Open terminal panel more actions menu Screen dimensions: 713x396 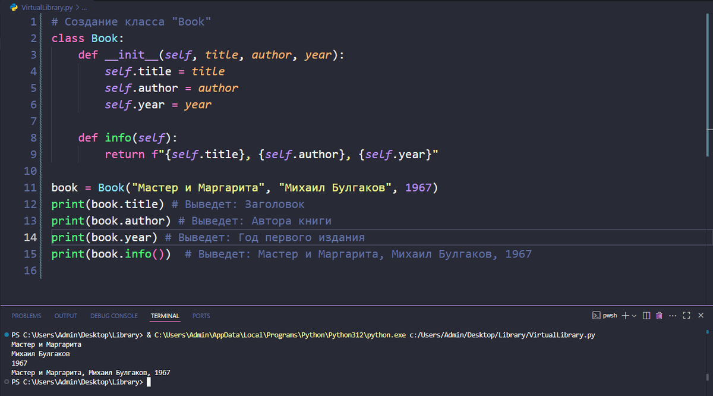tap(673, 316)
